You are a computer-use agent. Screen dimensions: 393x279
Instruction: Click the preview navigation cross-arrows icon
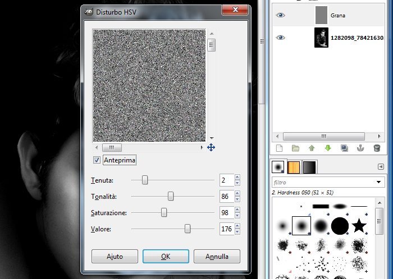click(212, 147)
